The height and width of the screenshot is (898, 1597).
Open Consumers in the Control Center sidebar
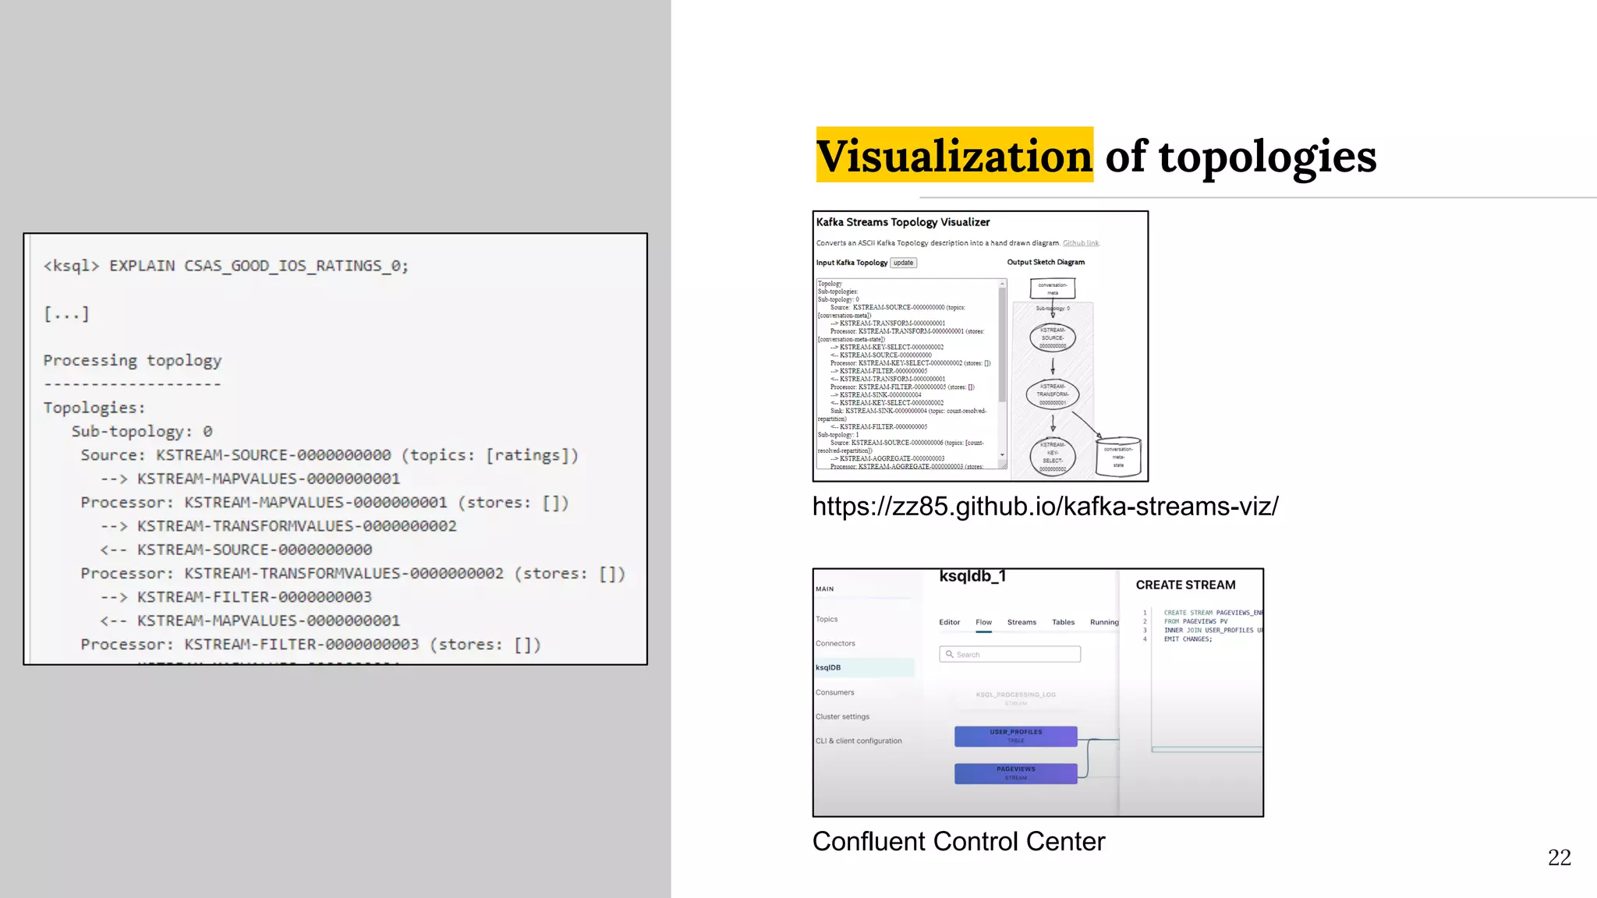(x=834, y=692)
